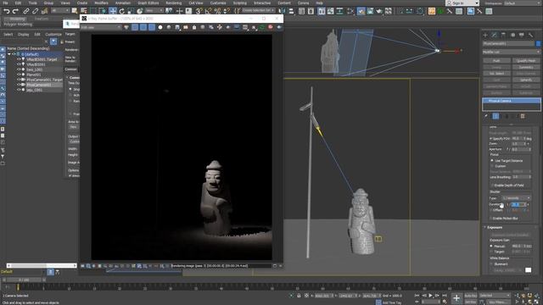Click the blue object color swatch beside name
This screenshot has width=543, height=305.
(538, 43)
